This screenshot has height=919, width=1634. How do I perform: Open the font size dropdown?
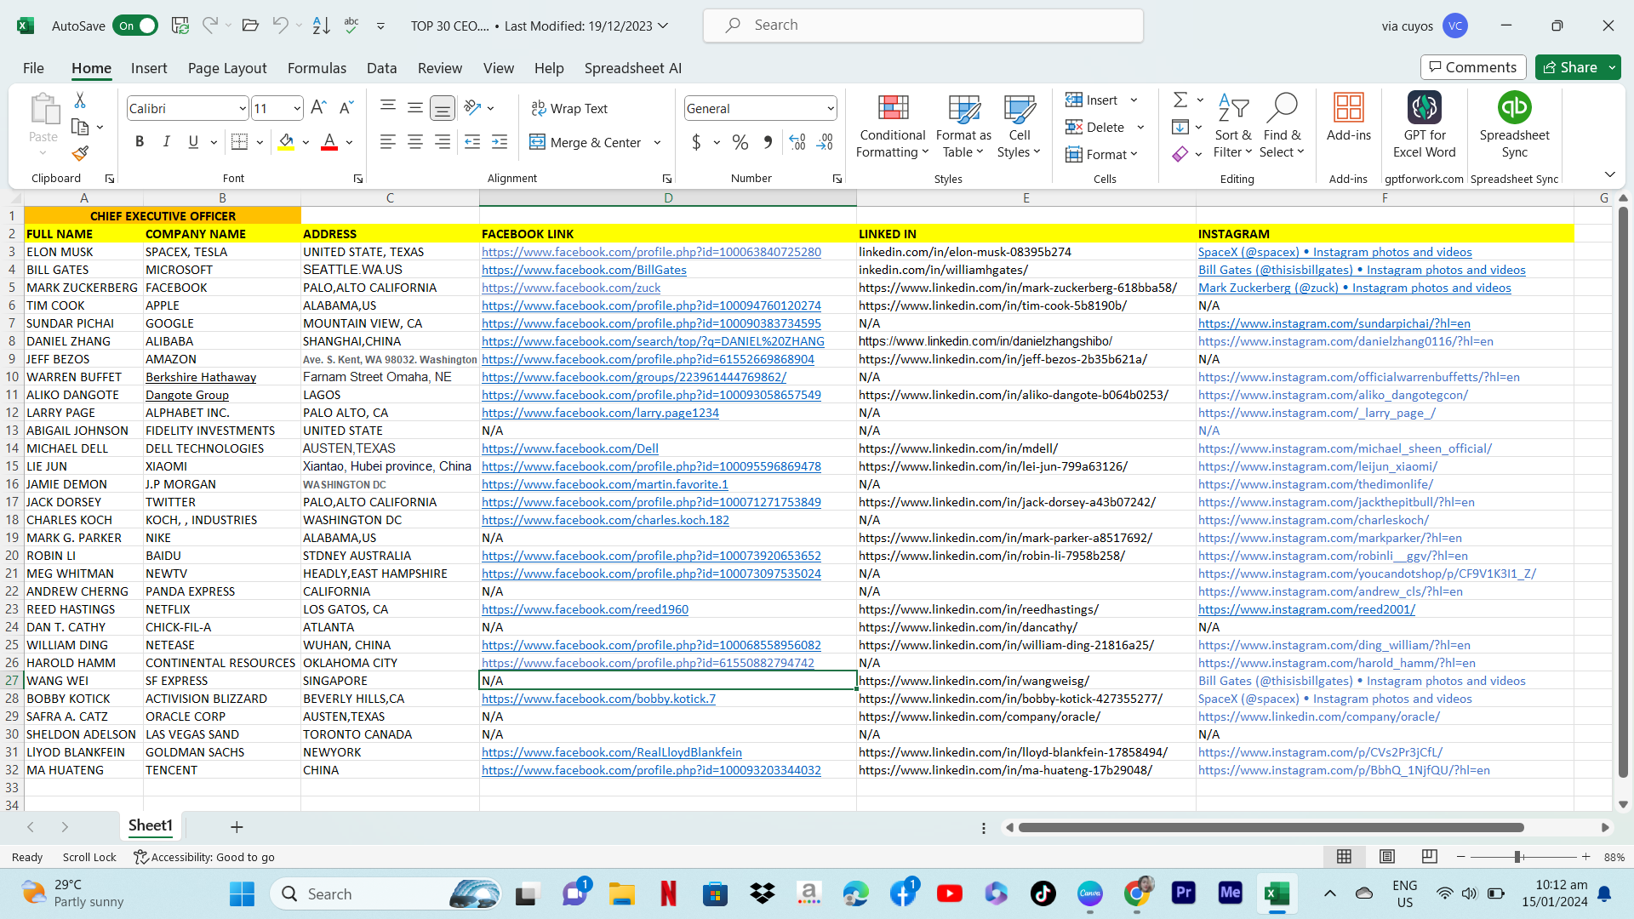(x=296, y=108)
